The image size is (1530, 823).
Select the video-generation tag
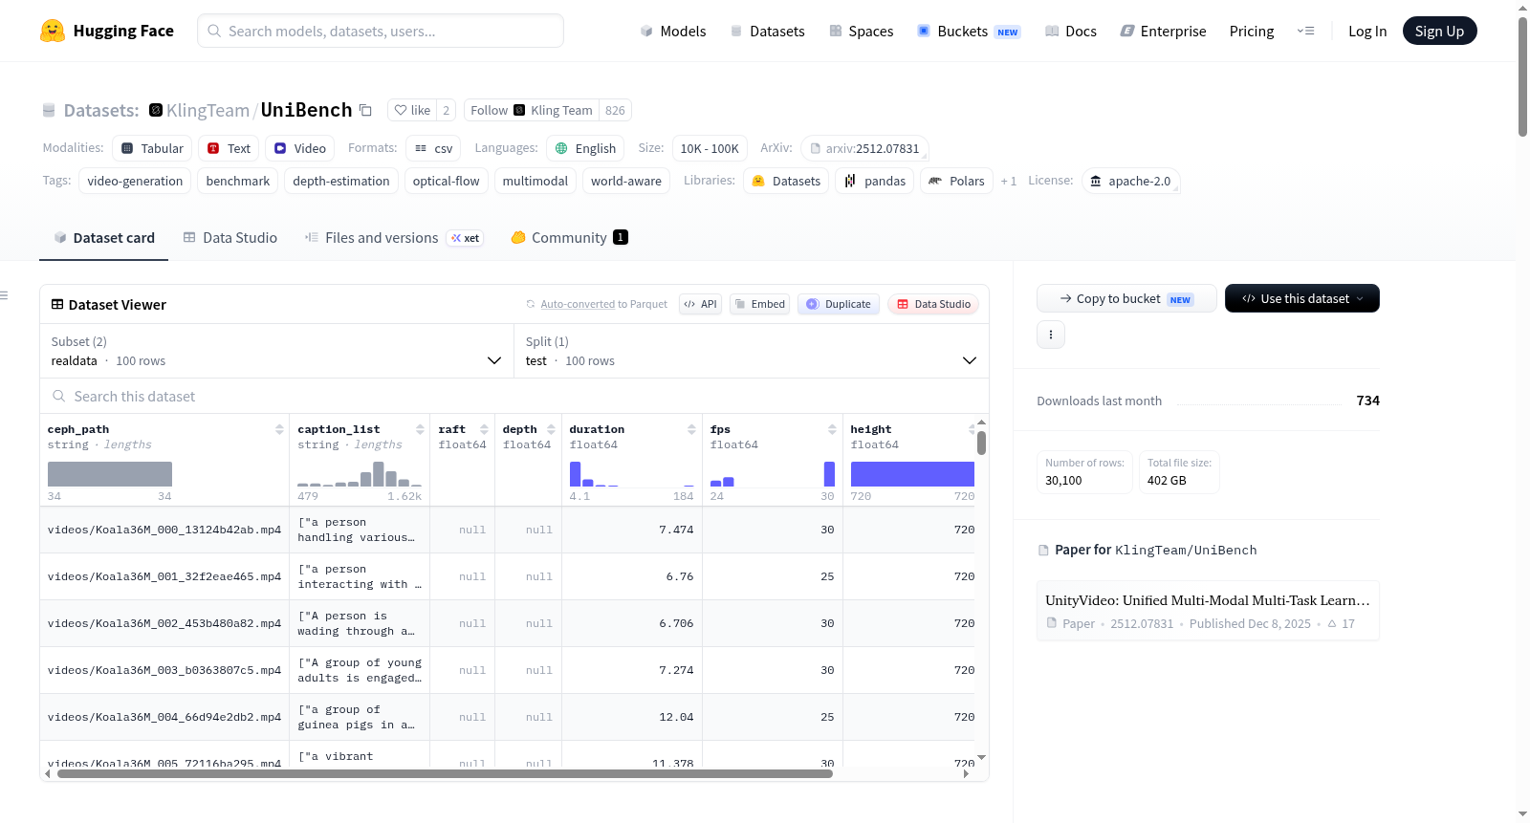point(135,181)
